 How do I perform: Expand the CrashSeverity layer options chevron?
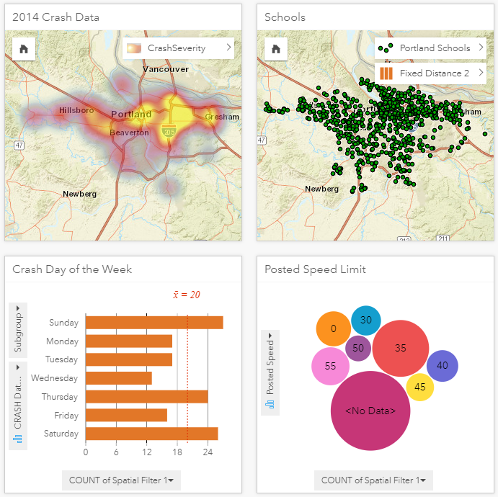coord(228,48)
